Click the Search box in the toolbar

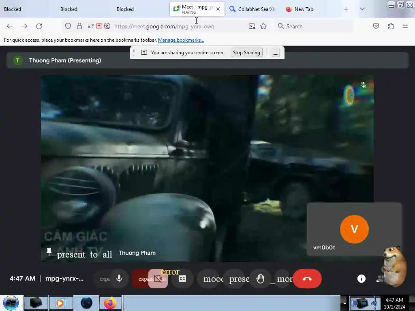click(314, 26)
